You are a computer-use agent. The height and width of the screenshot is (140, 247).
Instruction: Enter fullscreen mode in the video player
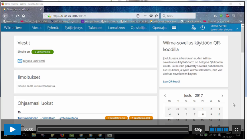pos(236,129)
